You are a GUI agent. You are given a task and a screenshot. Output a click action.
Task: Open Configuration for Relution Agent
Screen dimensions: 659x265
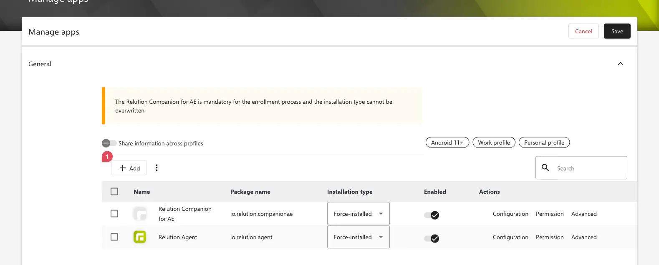[x=510, y=237]
